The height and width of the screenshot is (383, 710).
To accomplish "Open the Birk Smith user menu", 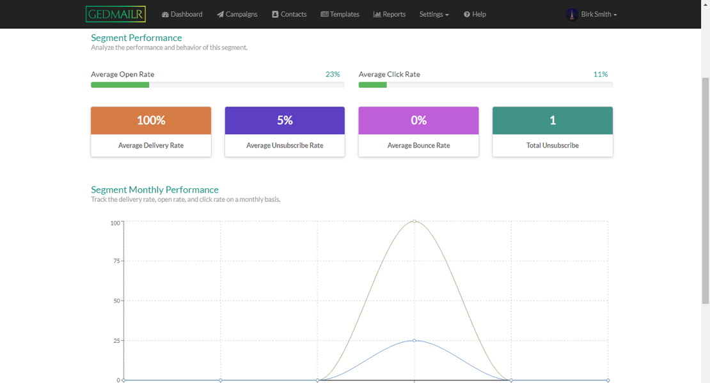I will pyautogui.click(x=599, y=14).
